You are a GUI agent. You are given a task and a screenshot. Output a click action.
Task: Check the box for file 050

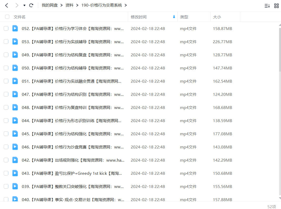click(6, 68)
